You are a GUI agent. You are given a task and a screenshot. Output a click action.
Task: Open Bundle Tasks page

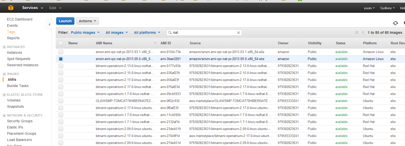(18, 86)
